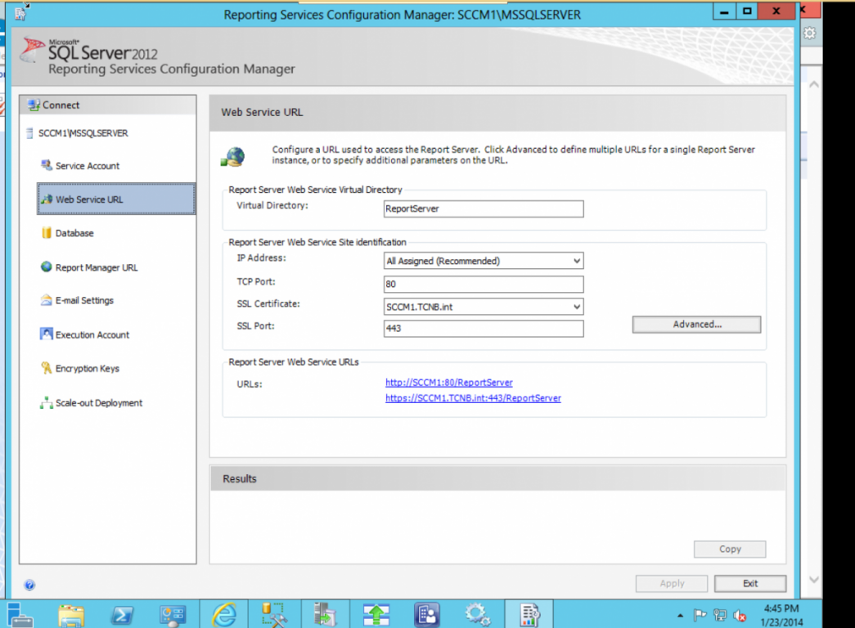This screenshot has height=628, width=855.
Task: Click the database hammer-and-wrench taskbar icon
Action: tap(274, 615)
